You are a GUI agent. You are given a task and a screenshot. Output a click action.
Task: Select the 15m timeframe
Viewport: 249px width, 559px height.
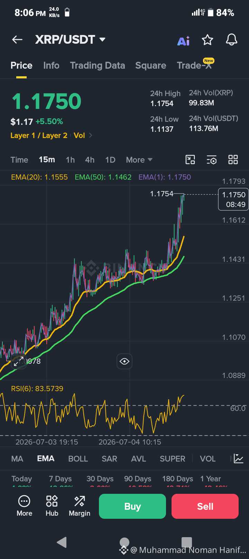(47, 160)
